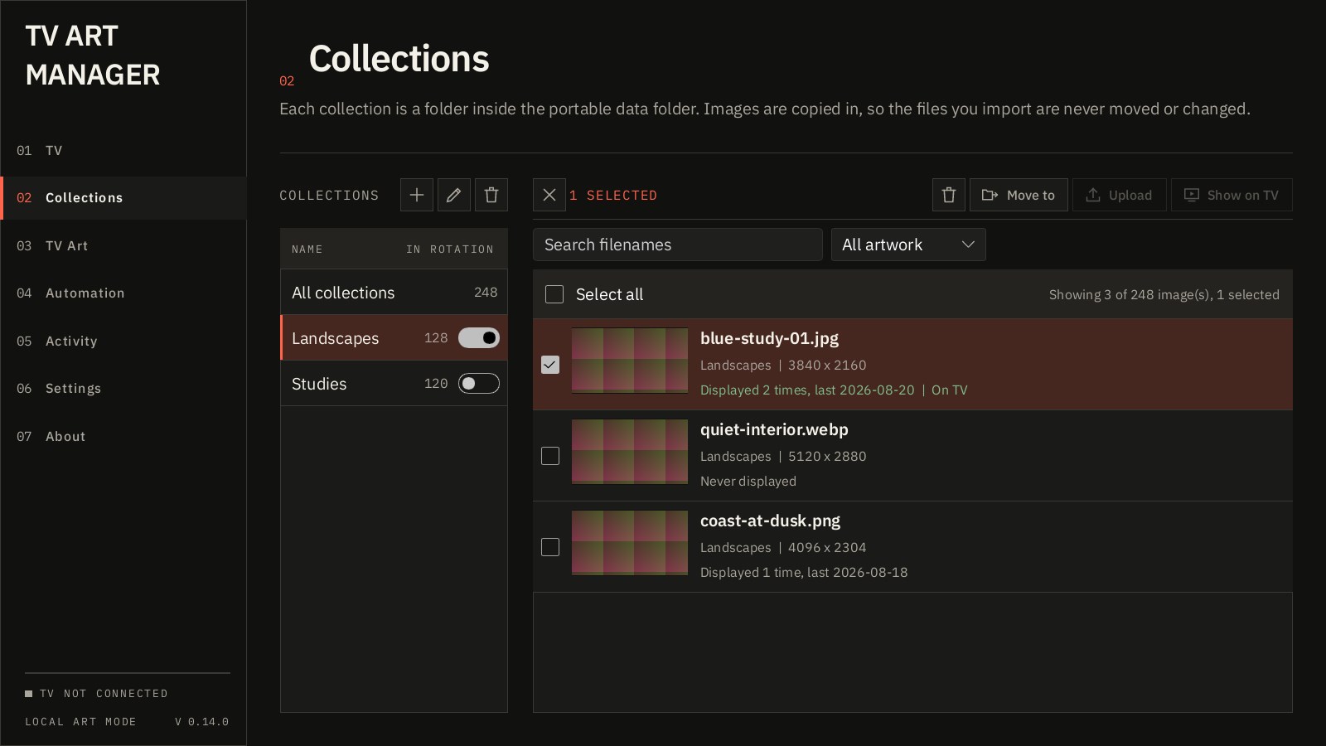
Task: Click the 'NAME' column header
Action: click(x=307, y=249)
